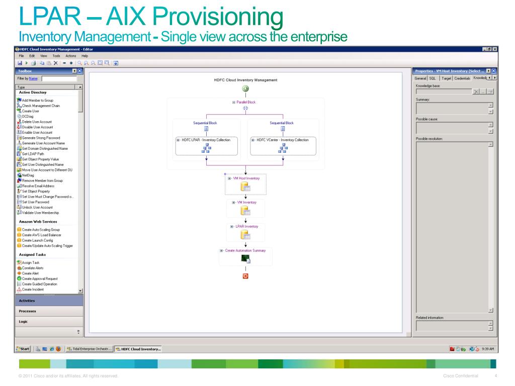Click the Toolbox panel auto-hide arrow
The height and width of the screenshot is (386, 515).
pyautogui.click(x=74, y=71)
